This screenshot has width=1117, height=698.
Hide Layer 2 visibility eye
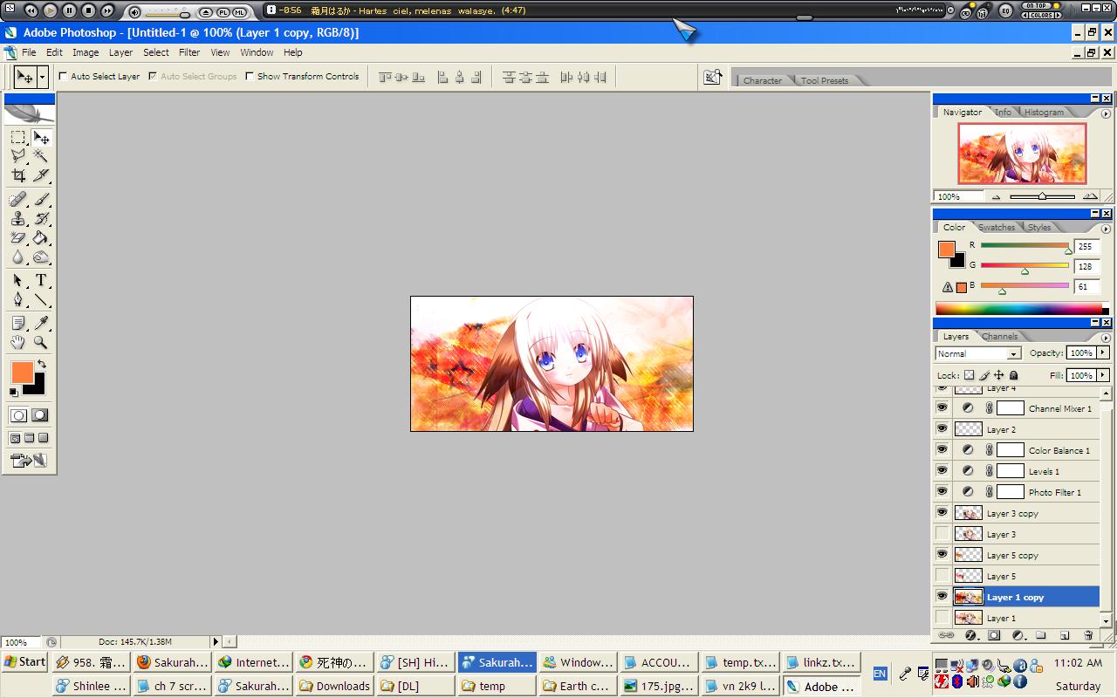click(942, 428)
